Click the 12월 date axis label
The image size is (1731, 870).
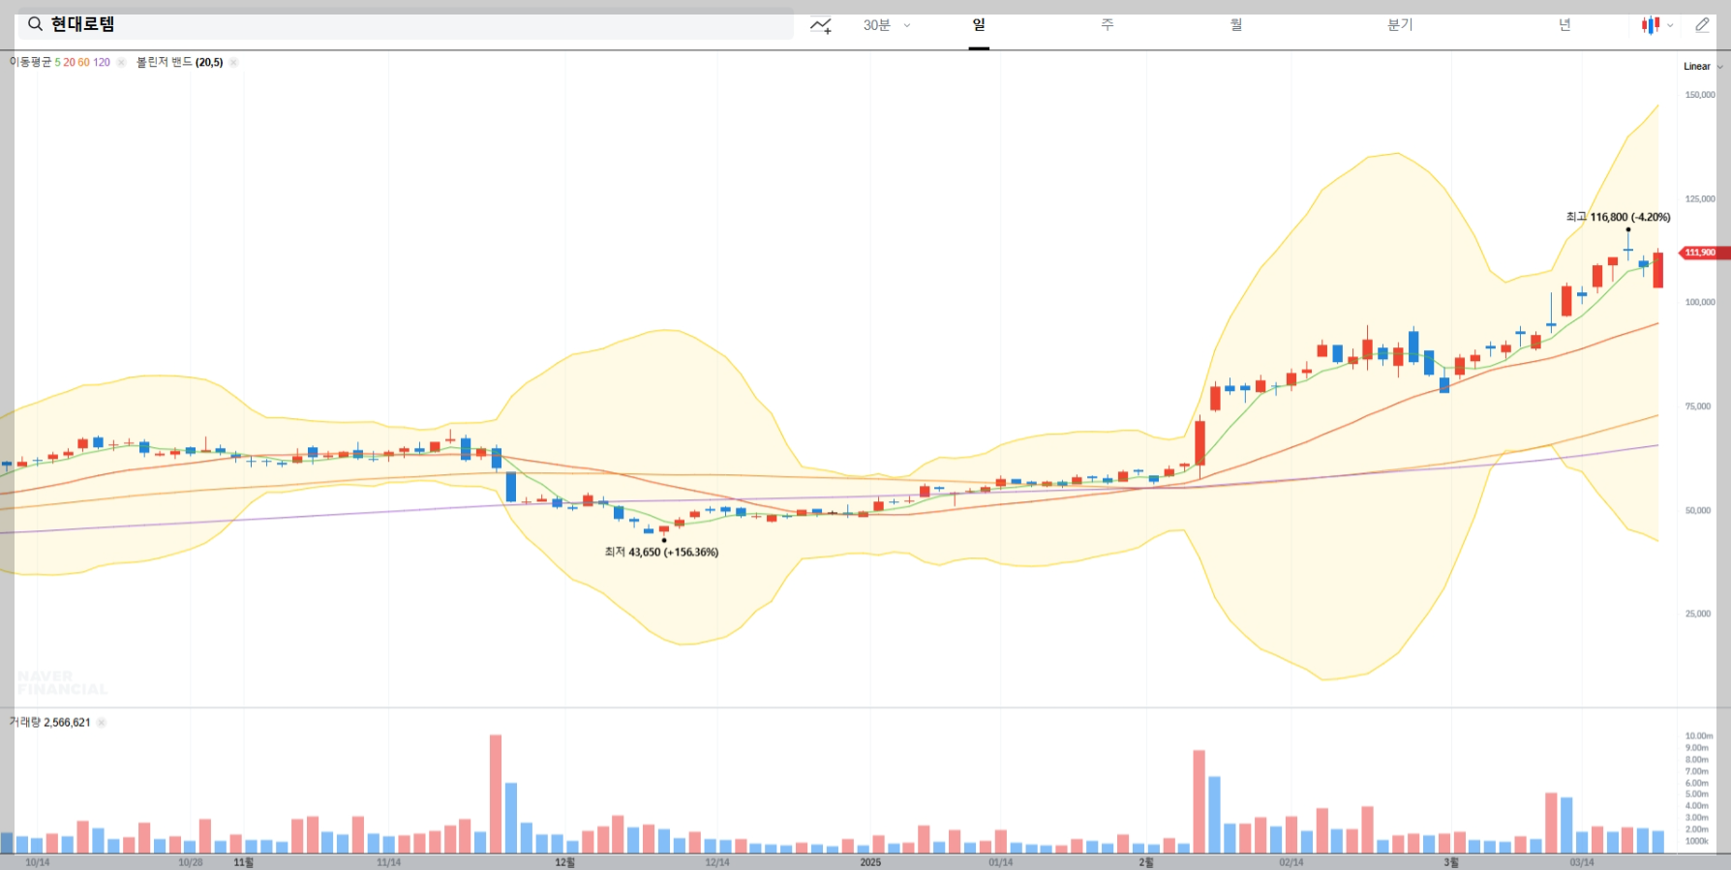point(564,862)
